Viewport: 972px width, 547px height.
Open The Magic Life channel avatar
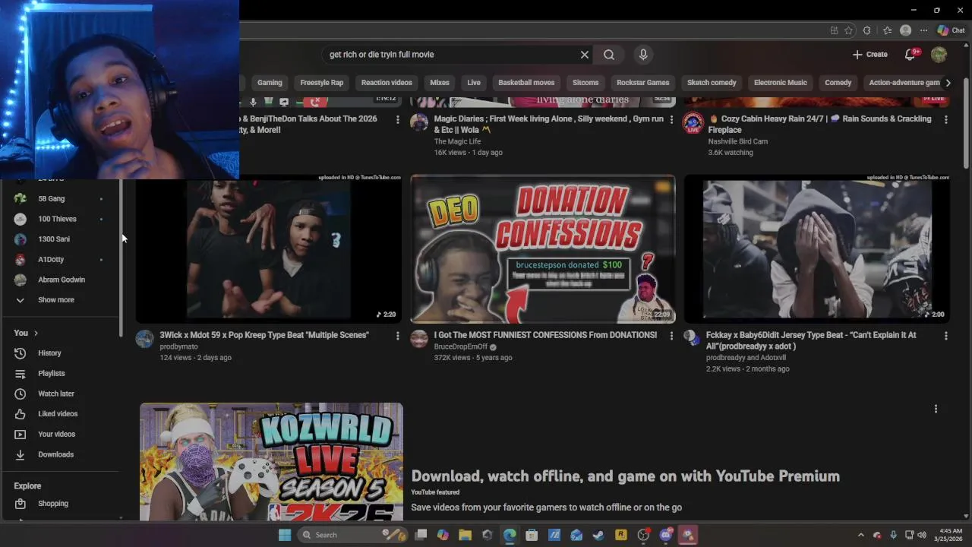[419, 122]
